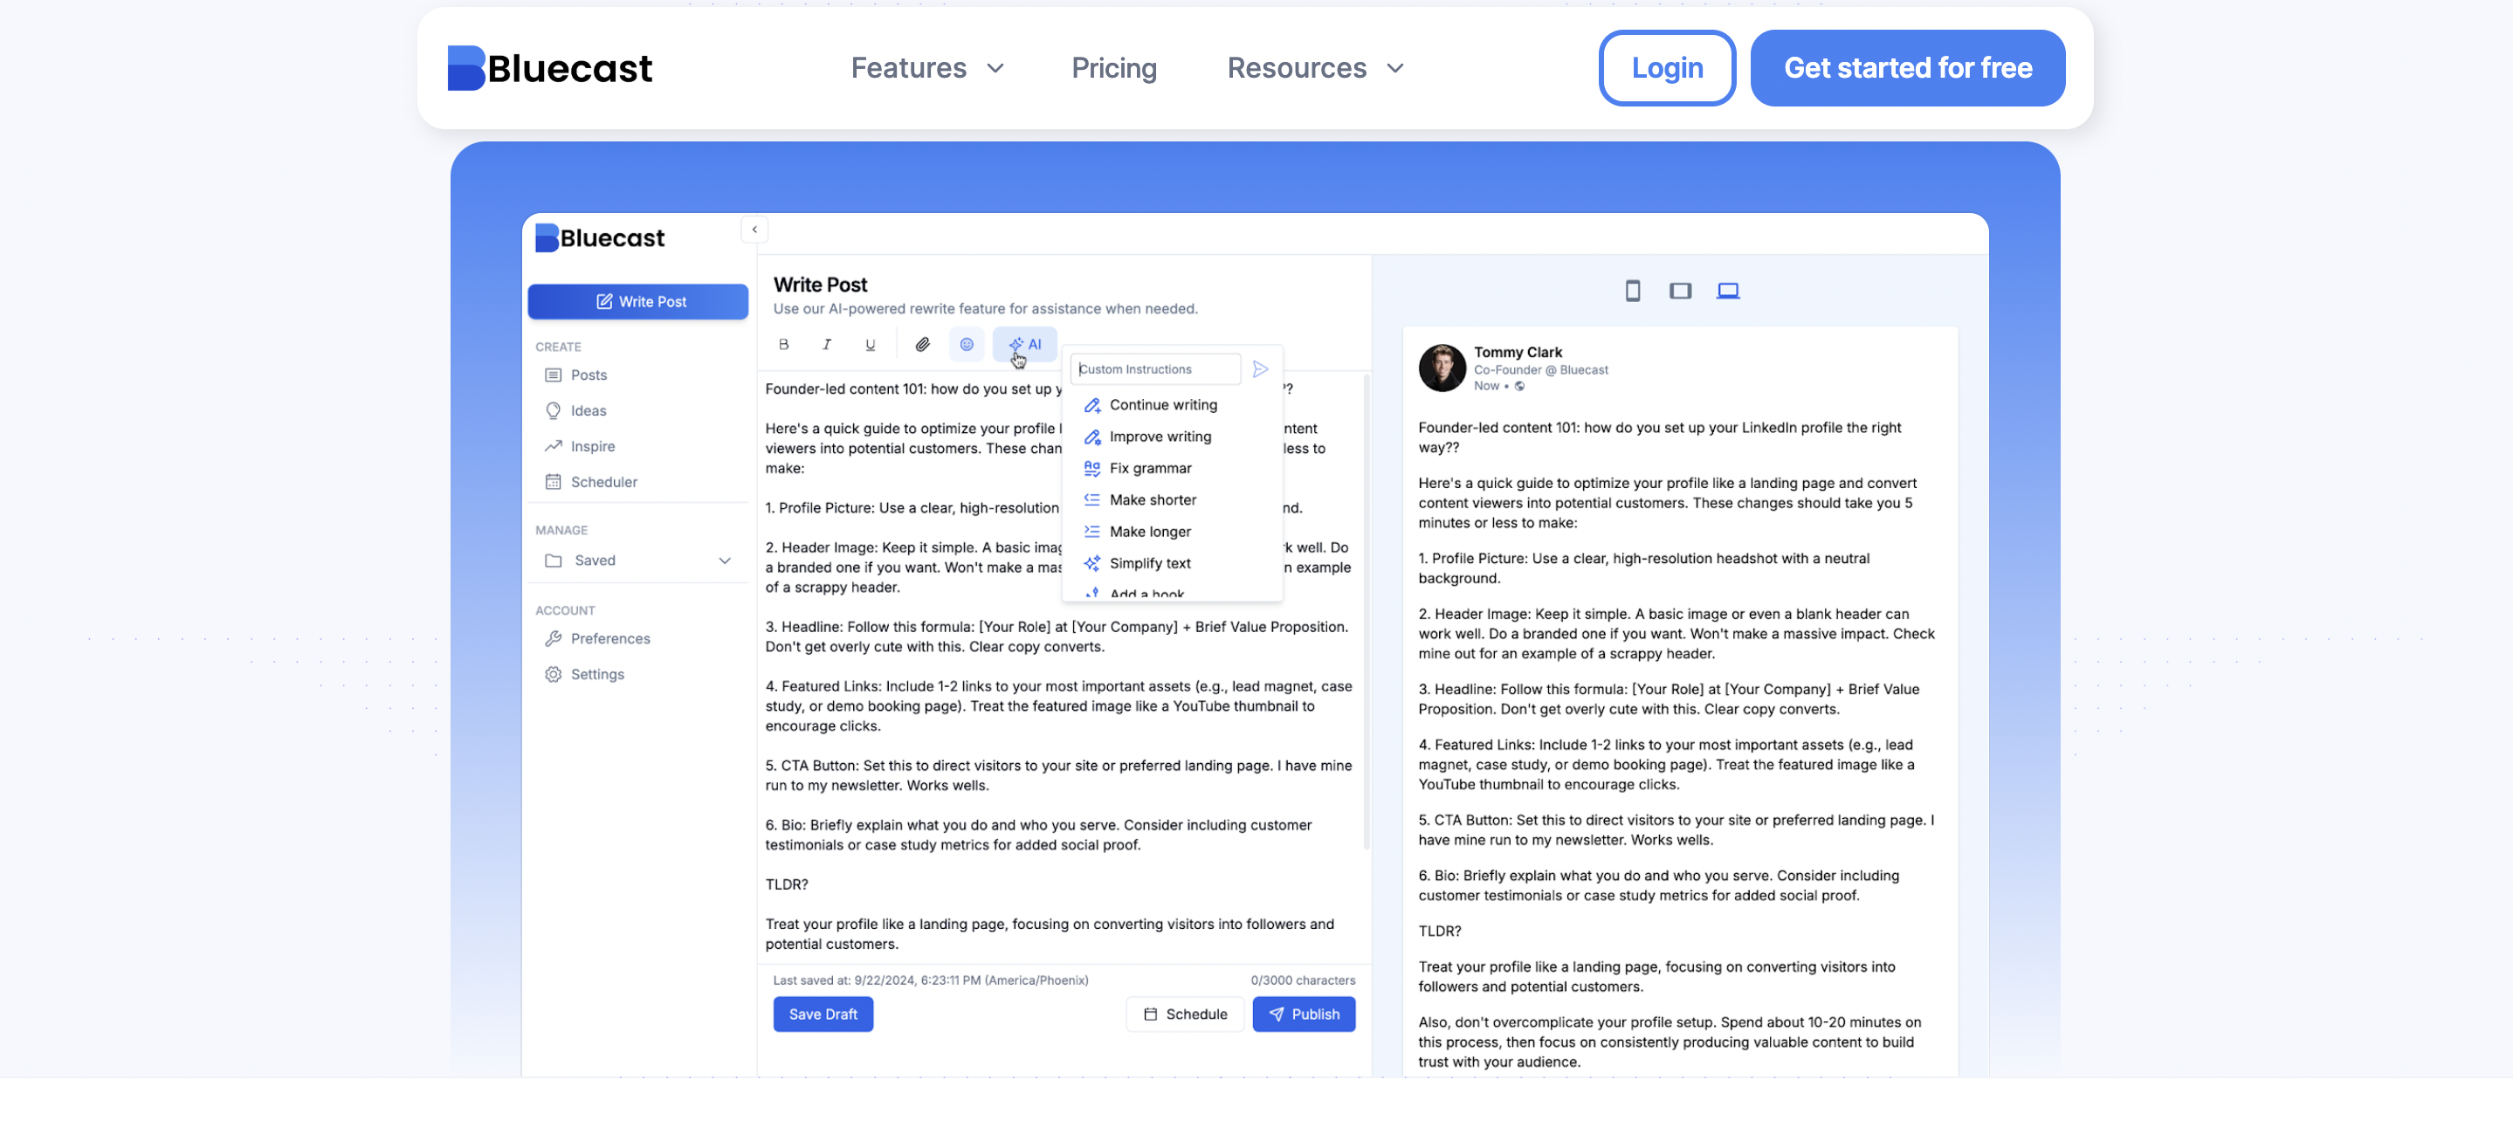Publish the post
Viewport: 2513px width, 1121px height.
[x=1304, y=1014]
